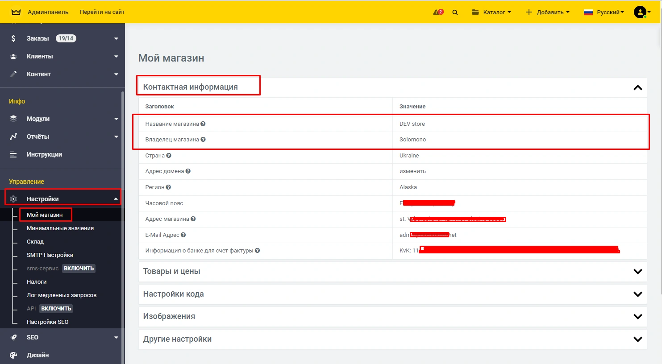The image size is (662, 364).
Task: Enable the API with ВКЛЮЧИТЬ button
Action: (x=56, y=309)
